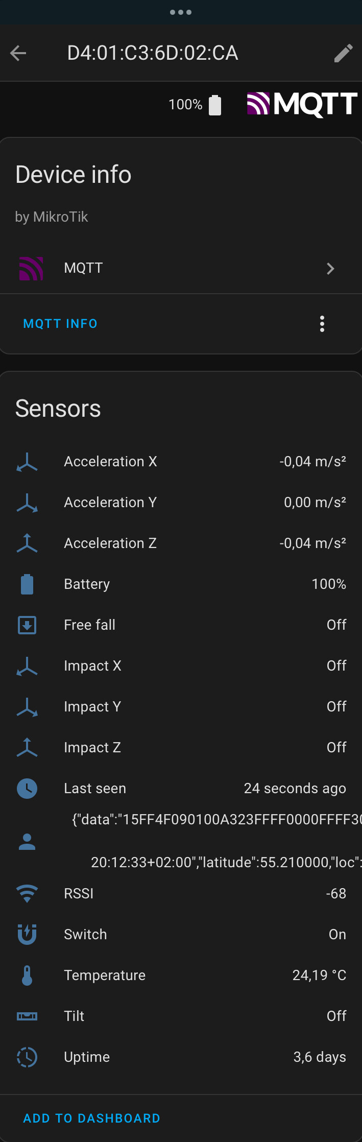Click the RSSI wifi icon
362x1142 pixels.
point(27,893)
